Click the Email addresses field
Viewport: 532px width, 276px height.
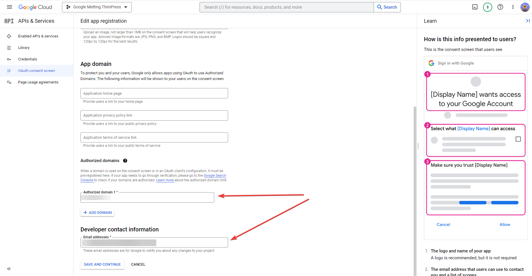point(154,243)
